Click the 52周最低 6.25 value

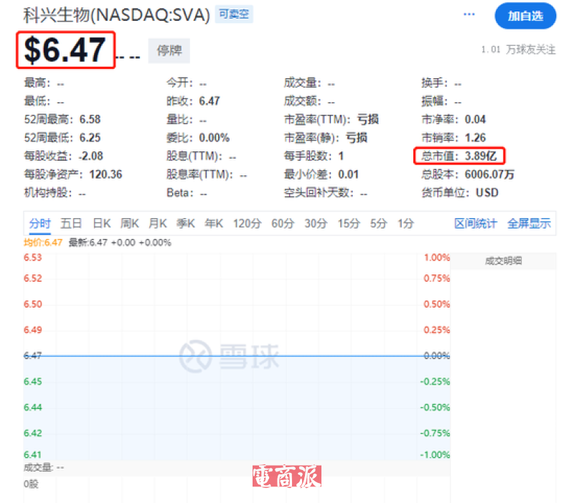(62, 138)
